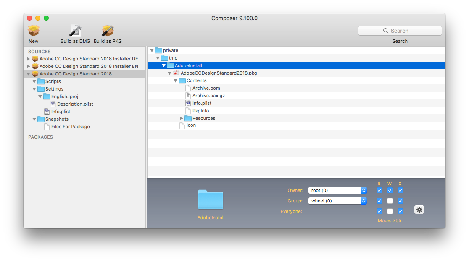
Task: Collapse the Settings folder triangle
Action: pos(34,89)
